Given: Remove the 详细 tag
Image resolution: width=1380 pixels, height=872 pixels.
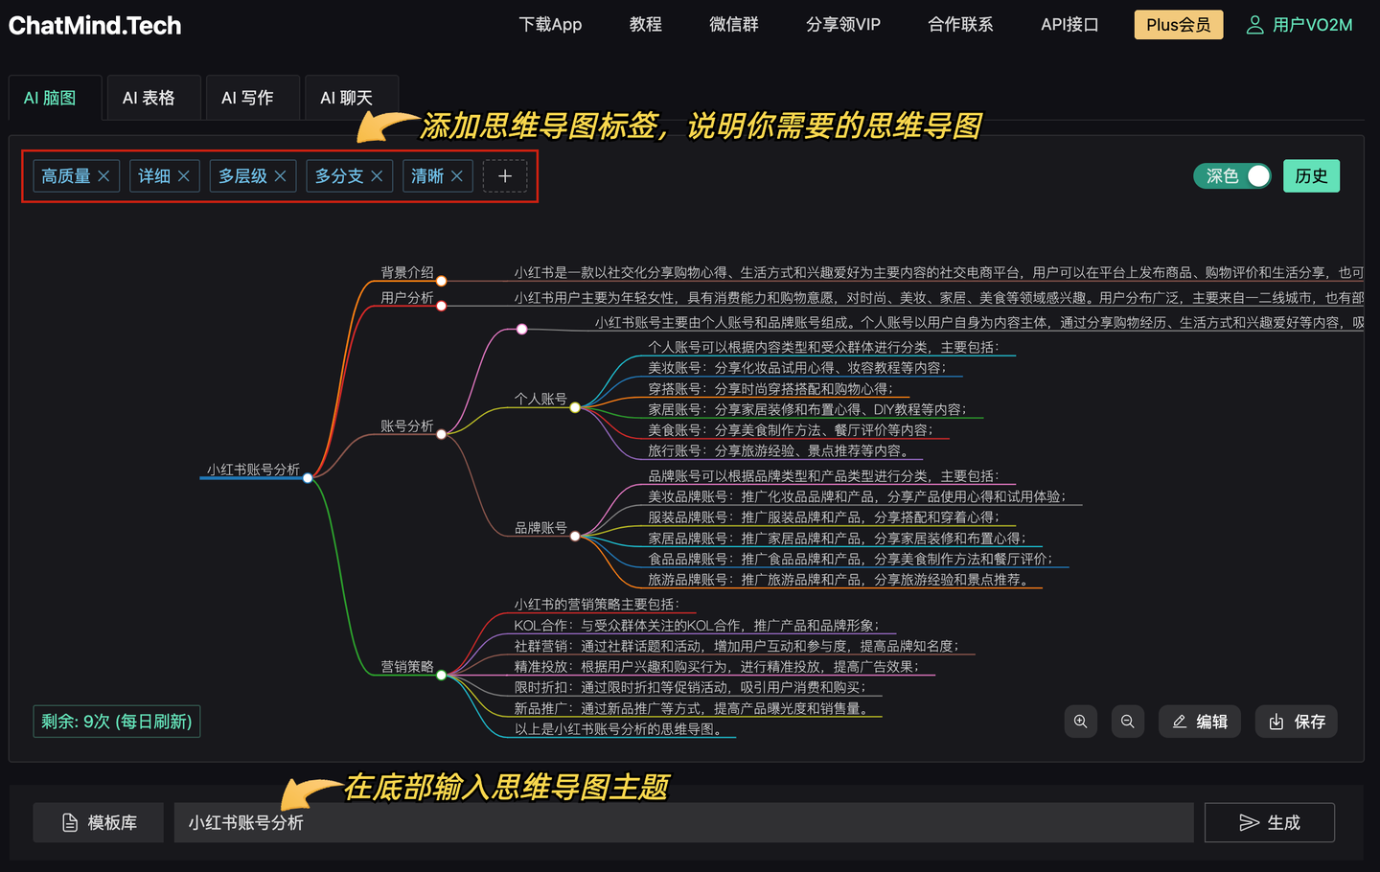Looking at the screenshot, I should [x=183, y=176].
